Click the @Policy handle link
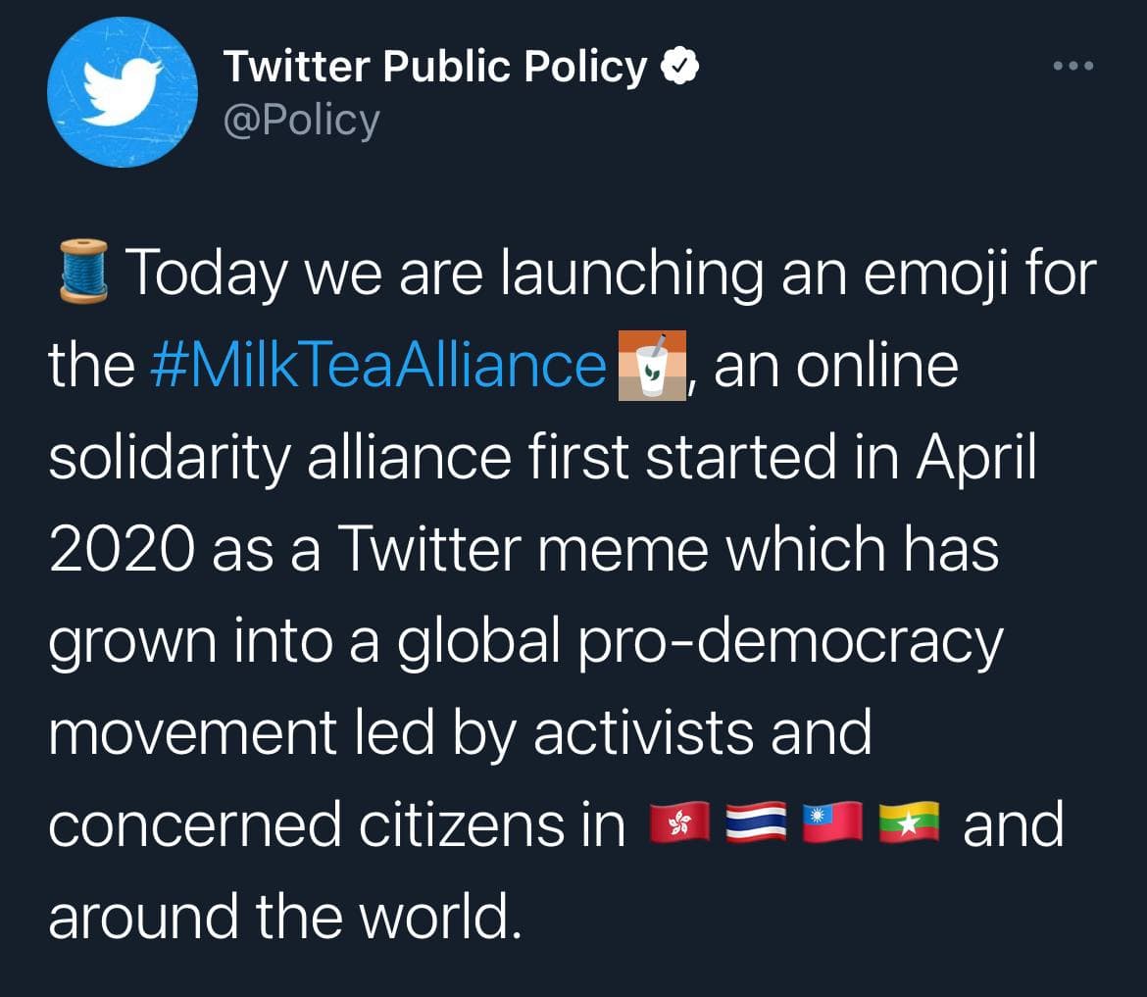Image resolution: width=1147 pixels, height=997 pixels. (x=302, y=120)
